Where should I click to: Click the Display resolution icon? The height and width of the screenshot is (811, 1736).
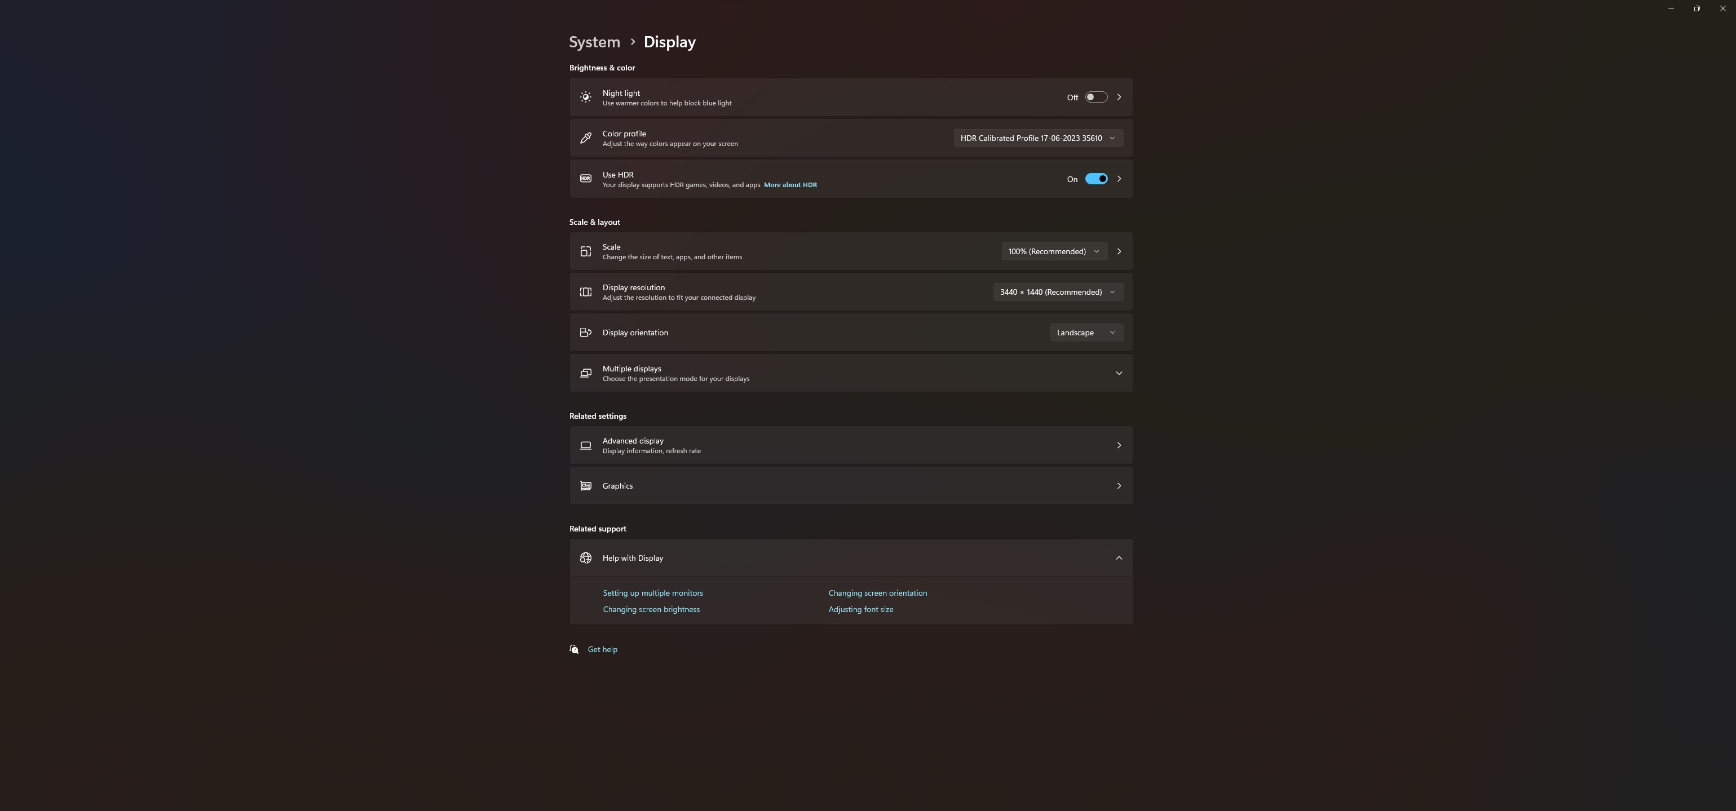pos(586,292)
